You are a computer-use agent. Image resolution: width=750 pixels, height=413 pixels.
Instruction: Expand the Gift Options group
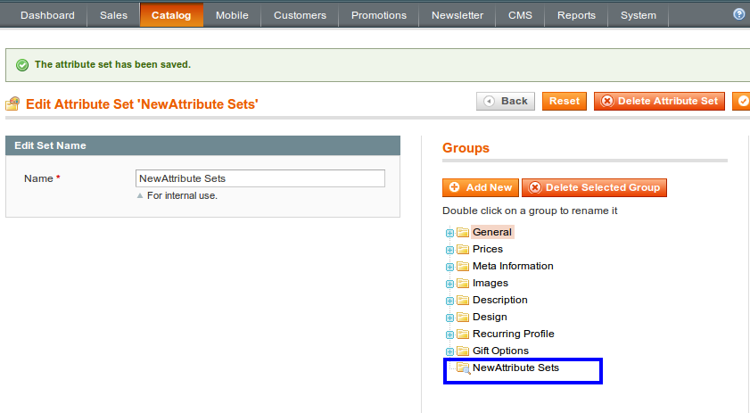point(449,351)
